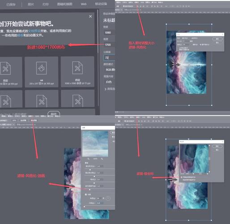Zoom out the oil paint preview
The image size is (230, 224).
89,159
